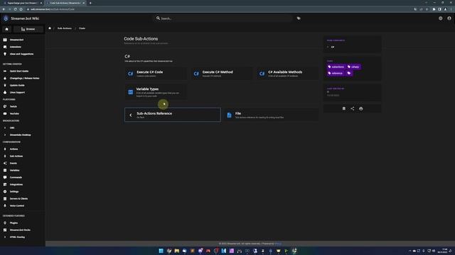Open Sub-Actions configuration page

click(x=22, y=156)
